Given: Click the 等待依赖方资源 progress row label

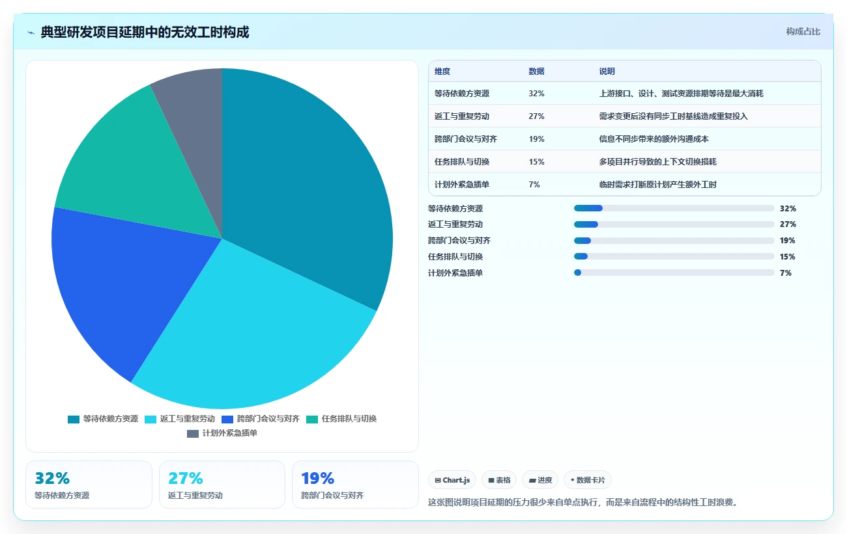Looking at the screenshot, I should point(455,209).
